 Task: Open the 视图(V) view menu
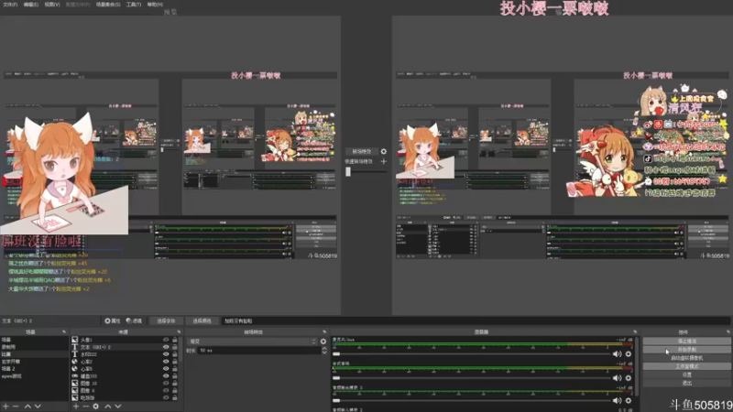pyautogui.click(x=52, y=5)
